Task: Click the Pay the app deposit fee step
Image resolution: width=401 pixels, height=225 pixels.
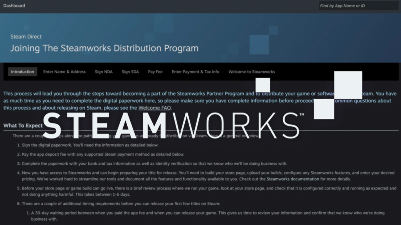Action: [103, 154]
